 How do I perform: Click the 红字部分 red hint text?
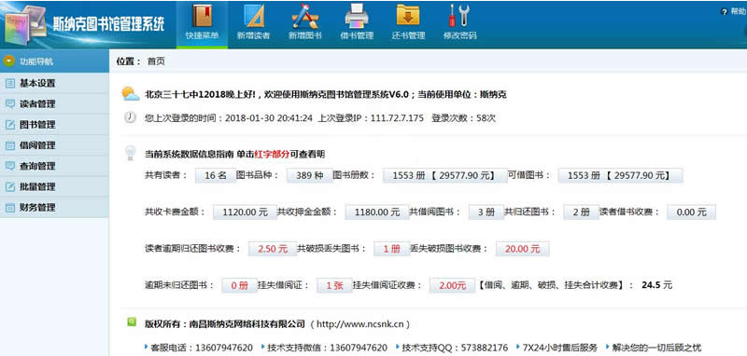[x=272, y=154]
